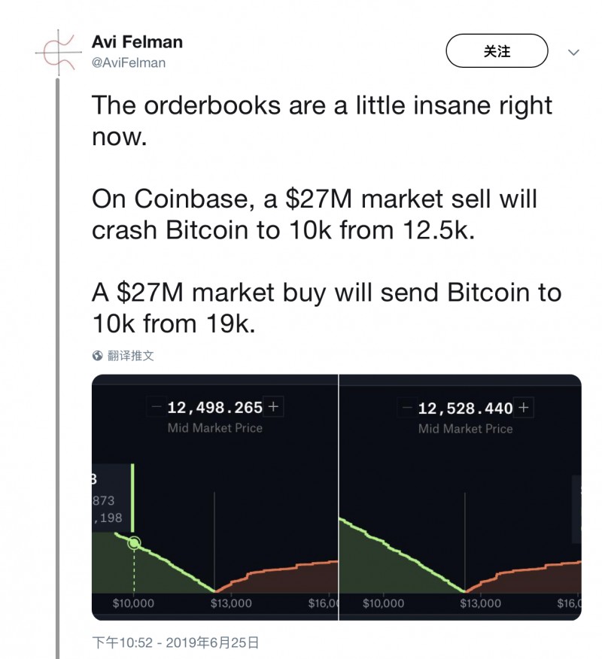Click Avi Felman's profile avatar
The width and height of the screenshot is (602, 659).
(58, 51)
